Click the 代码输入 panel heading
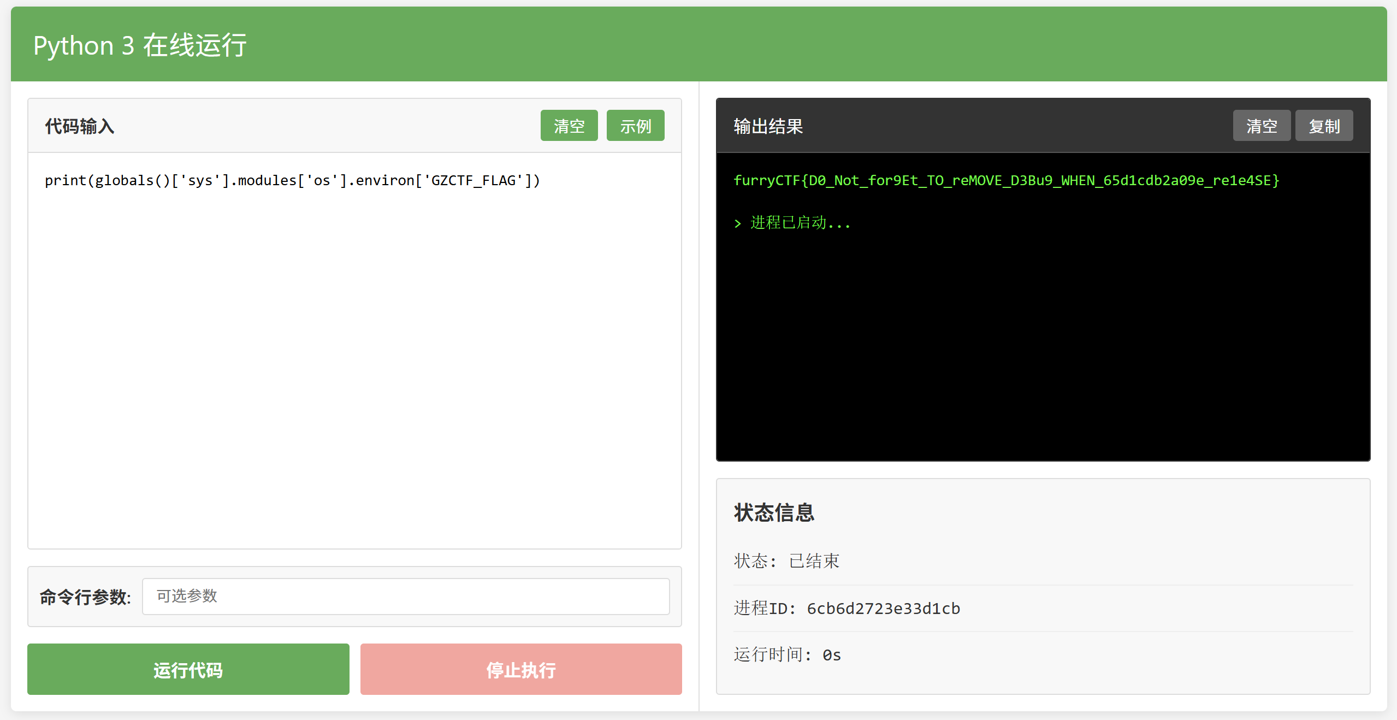Image resolution: width=1397 pixels, height=720 pixels. point(80,126)
